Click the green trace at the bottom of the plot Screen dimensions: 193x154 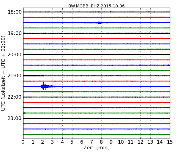coord(96,134)
